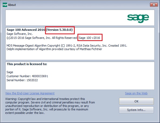Click the Version 5.30.0.0 text
The image size is (160, 123).
(x=59, y=30)
